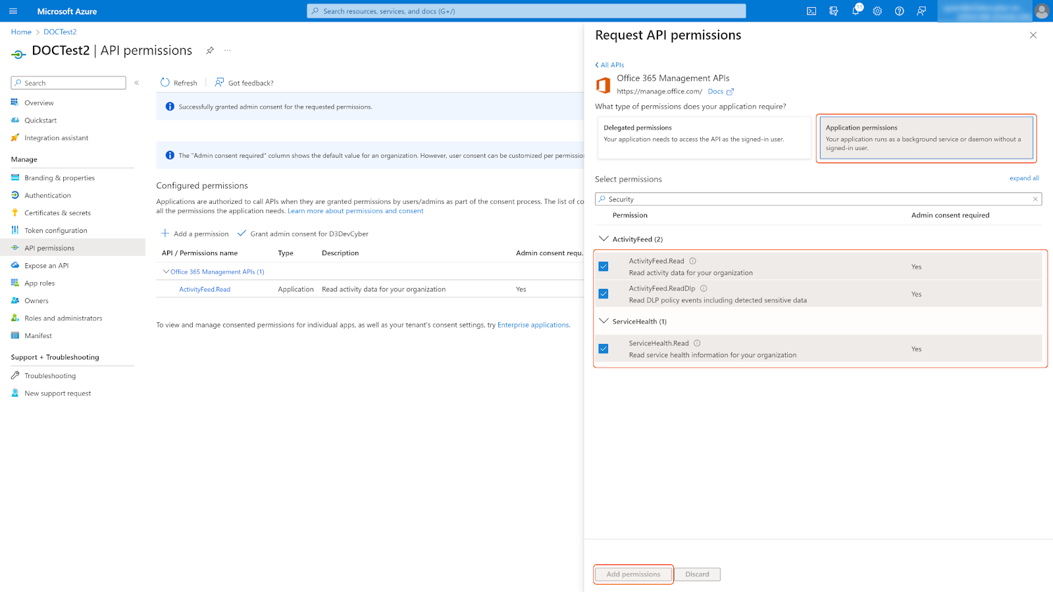Go to Expose an API page
Screen dimensions: 1053x592
point(46,266)
